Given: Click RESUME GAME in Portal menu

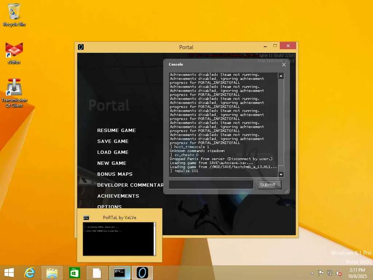Looking at the screenshot, I should pos(116,130).
